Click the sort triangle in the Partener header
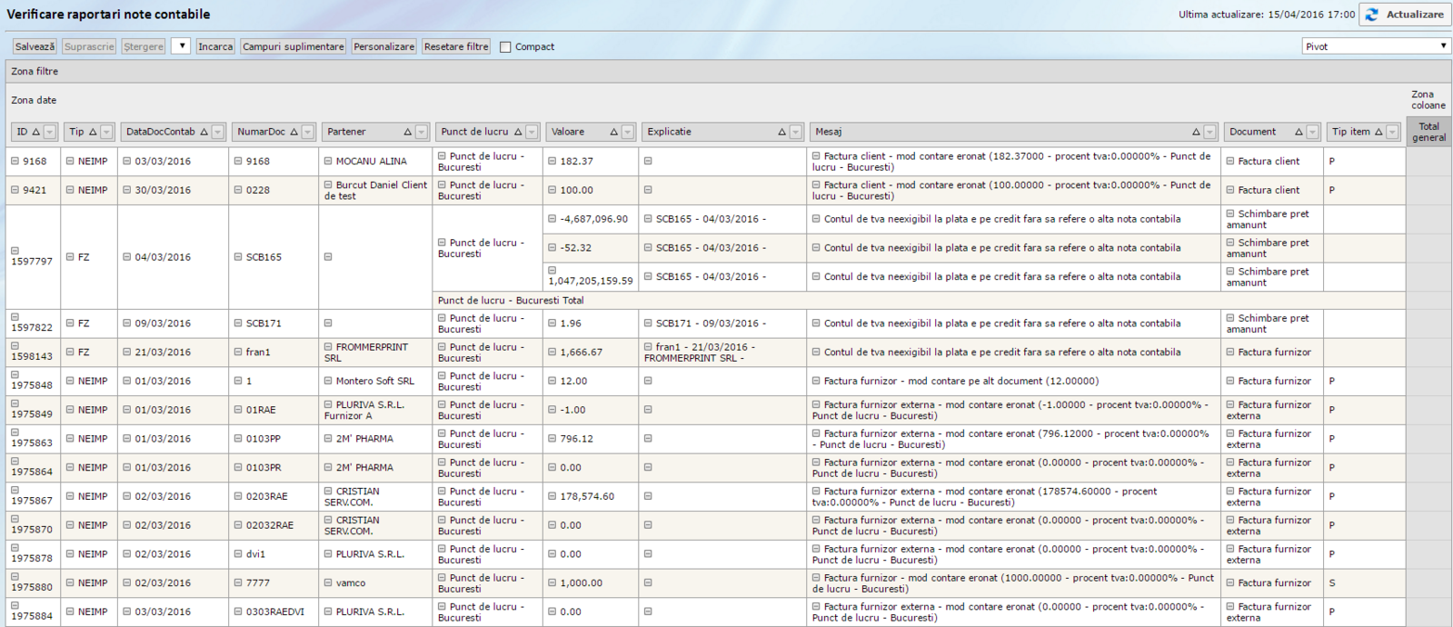Viewport: 1453px width, 627px height. pyautogui.click(x=408, y=132)
